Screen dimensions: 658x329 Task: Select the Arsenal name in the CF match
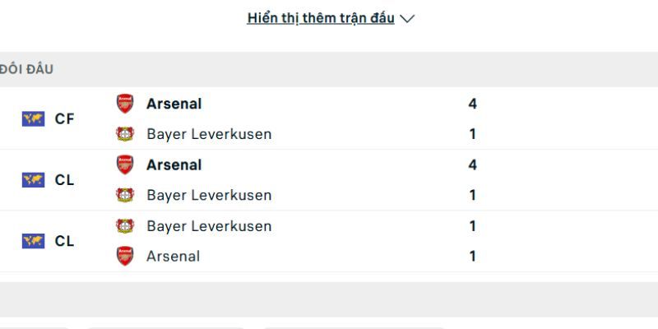pos(174,104)
